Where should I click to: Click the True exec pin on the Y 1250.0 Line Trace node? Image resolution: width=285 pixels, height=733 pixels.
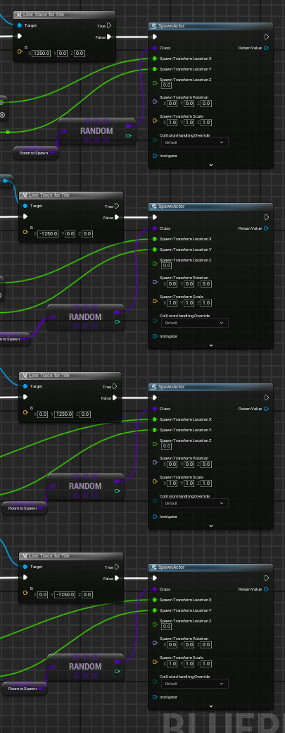115,387
